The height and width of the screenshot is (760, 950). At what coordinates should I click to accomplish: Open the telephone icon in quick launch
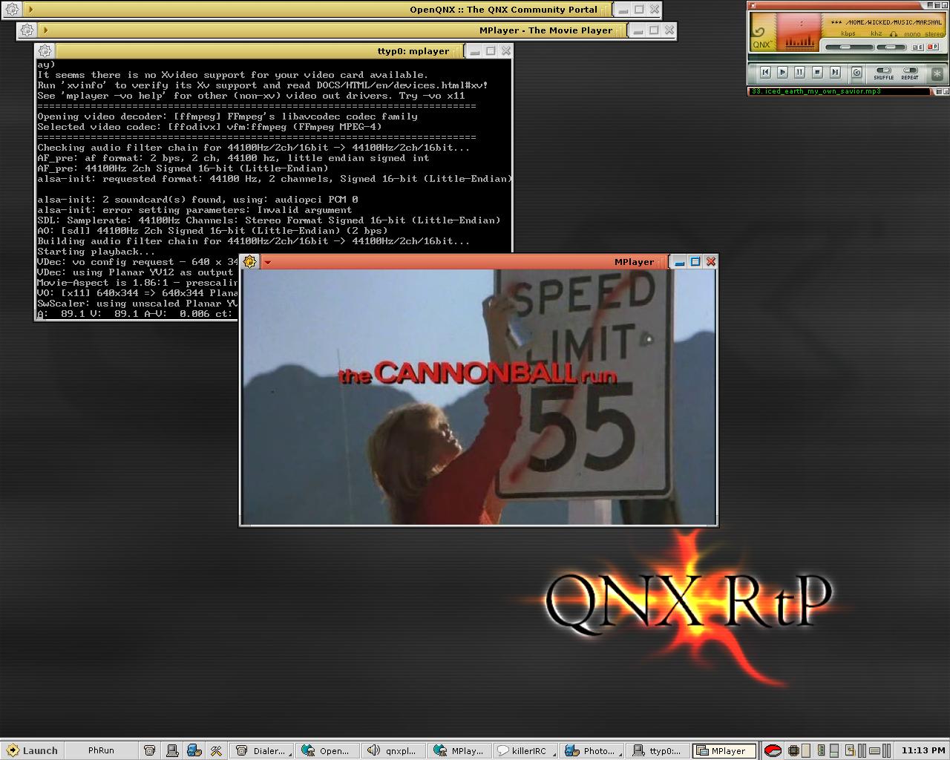tap(149, 750)
